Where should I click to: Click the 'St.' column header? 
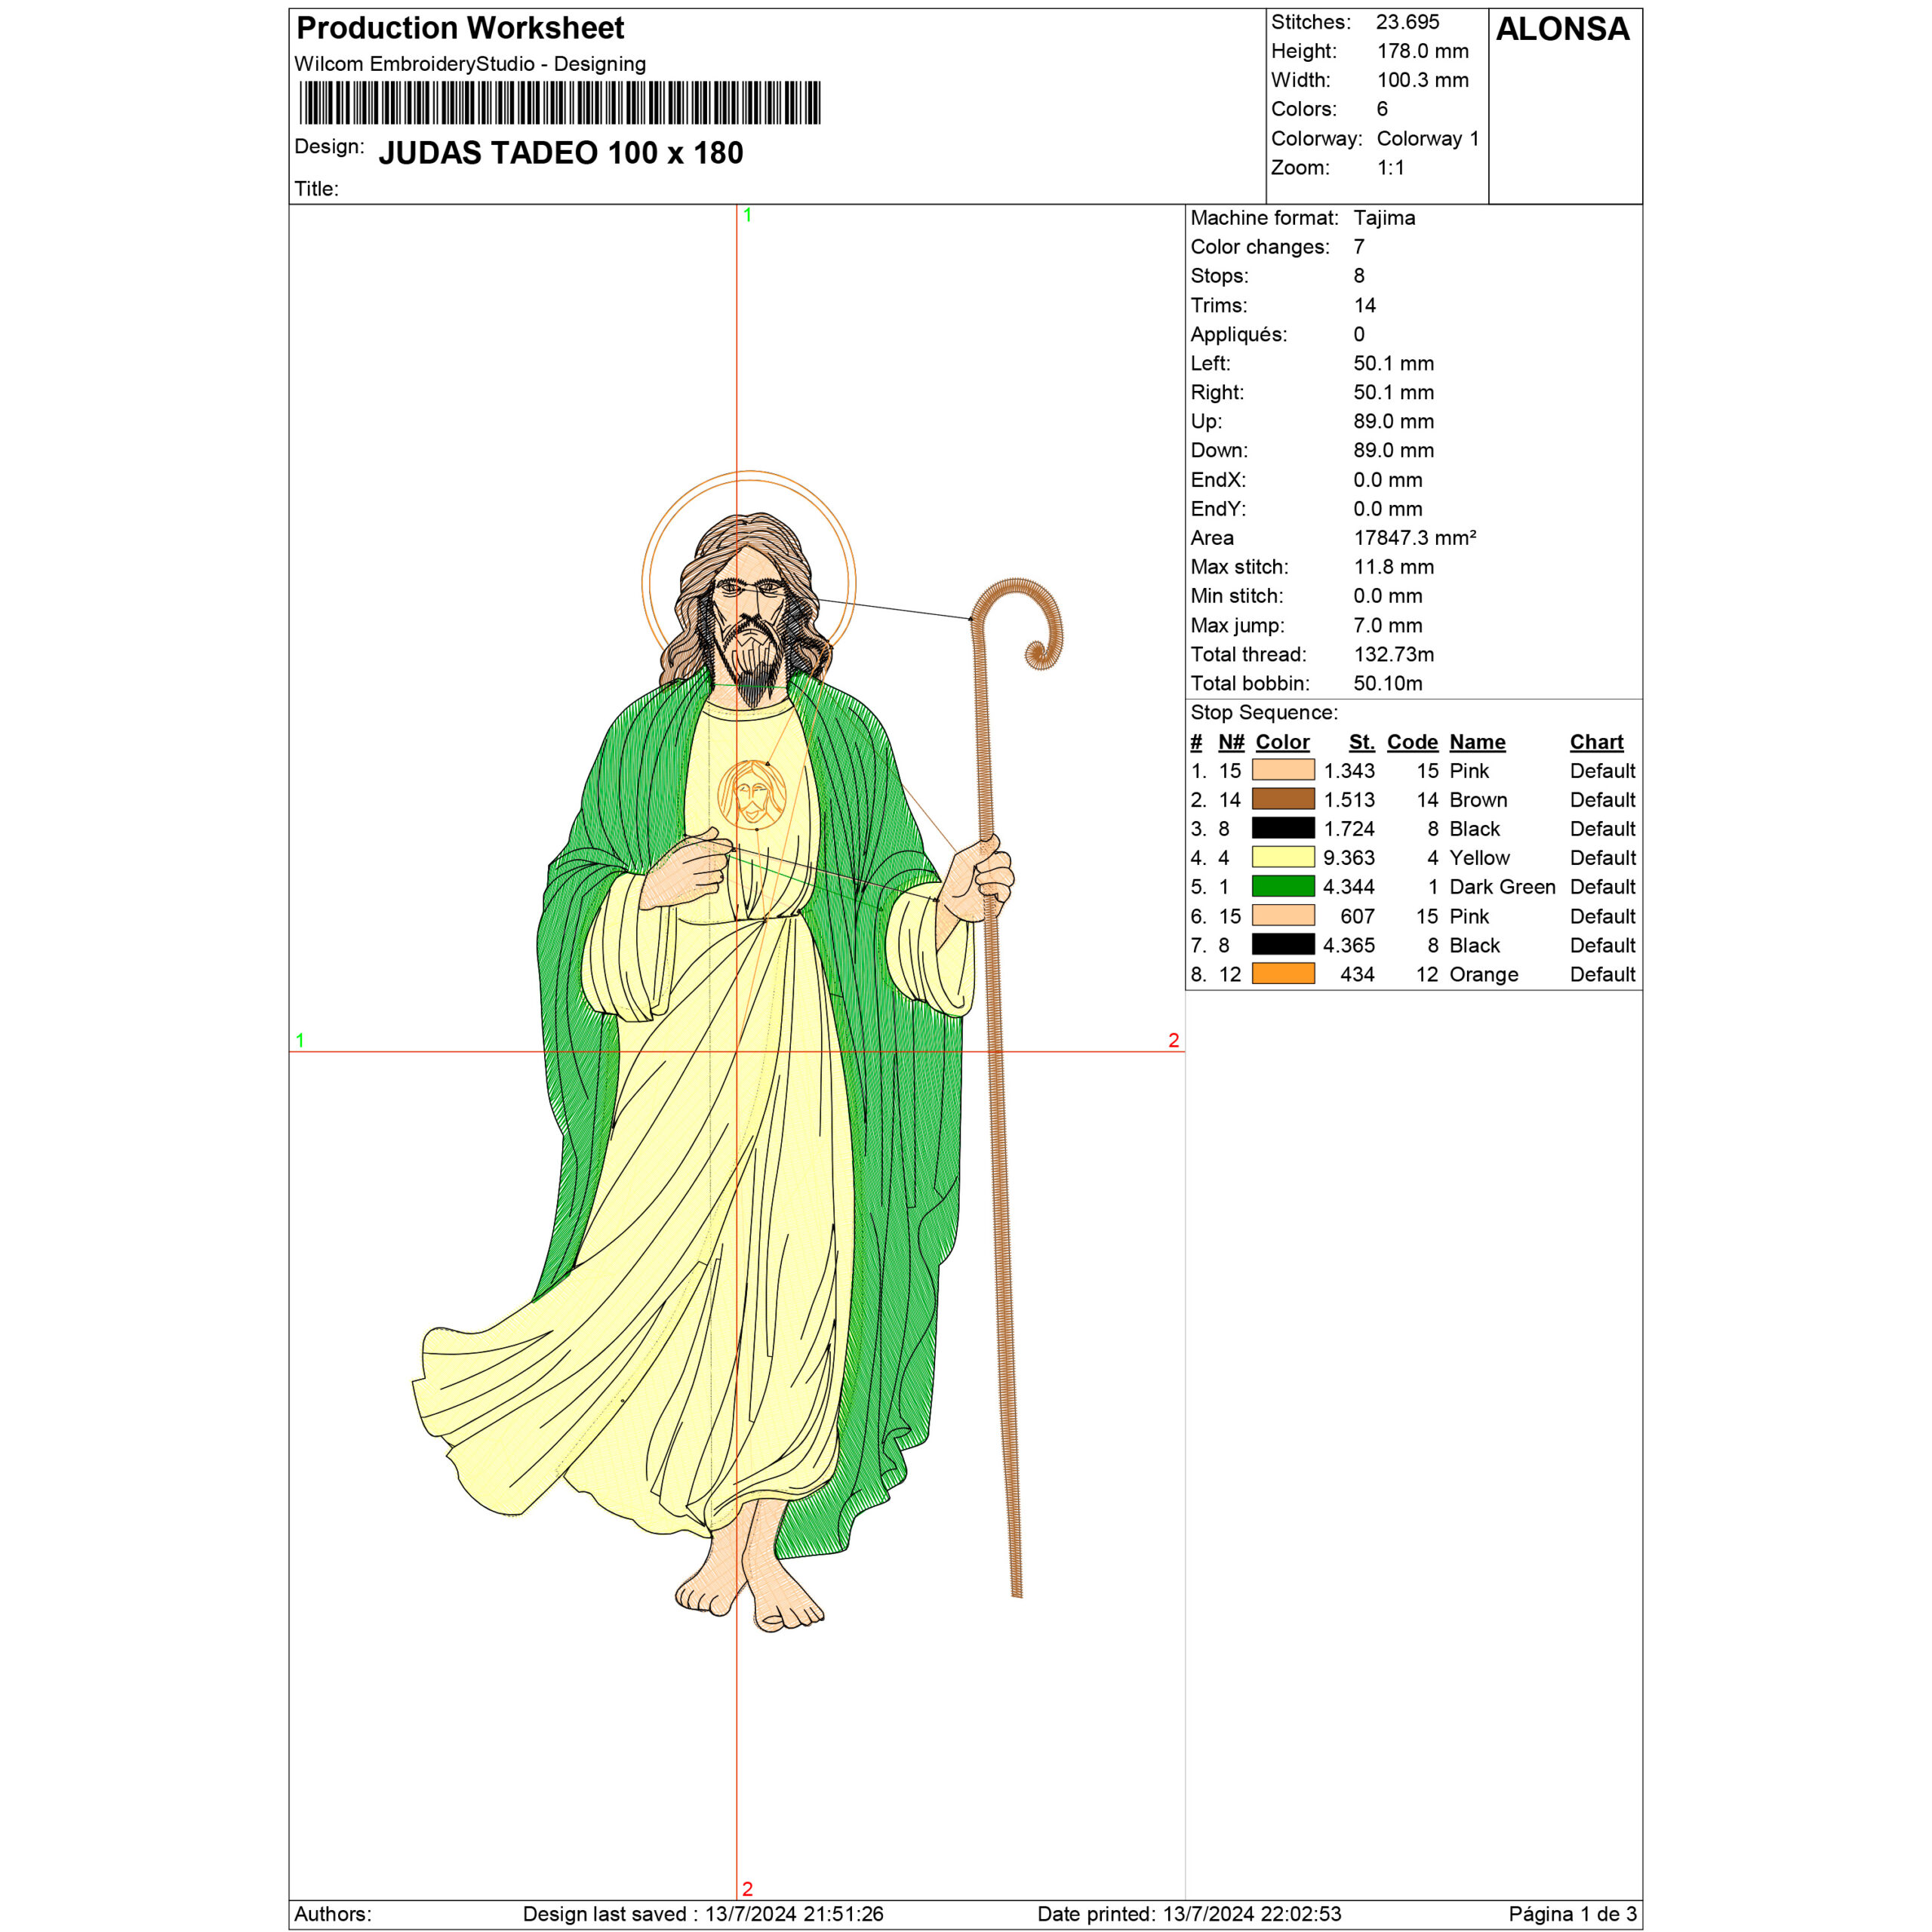coord(1362,742)
